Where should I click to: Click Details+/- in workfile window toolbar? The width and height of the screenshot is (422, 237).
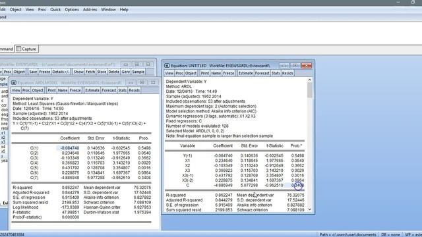(x=61, y=72)
